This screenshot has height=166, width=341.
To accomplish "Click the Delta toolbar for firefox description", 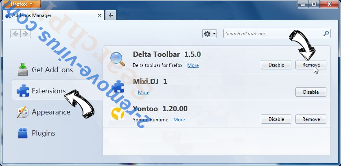I will [x=157, y=65].
